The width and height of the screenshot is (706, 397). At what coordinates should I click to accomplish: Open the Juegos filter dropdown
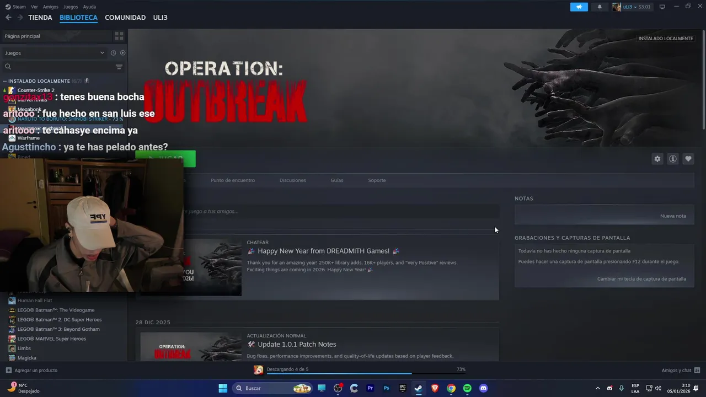point(54,53)
